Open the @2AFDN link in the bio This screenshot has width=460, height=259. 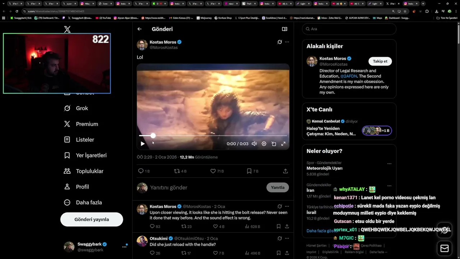click(348, 76)
